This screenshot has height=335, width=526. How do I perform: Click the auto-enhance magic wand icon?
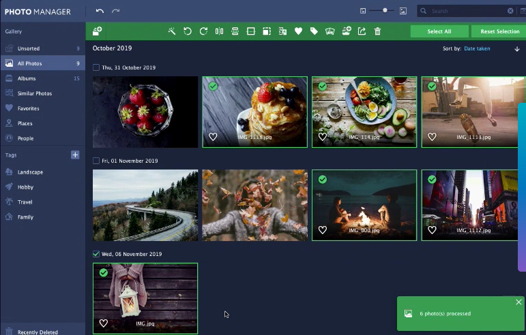click(172, 31)
